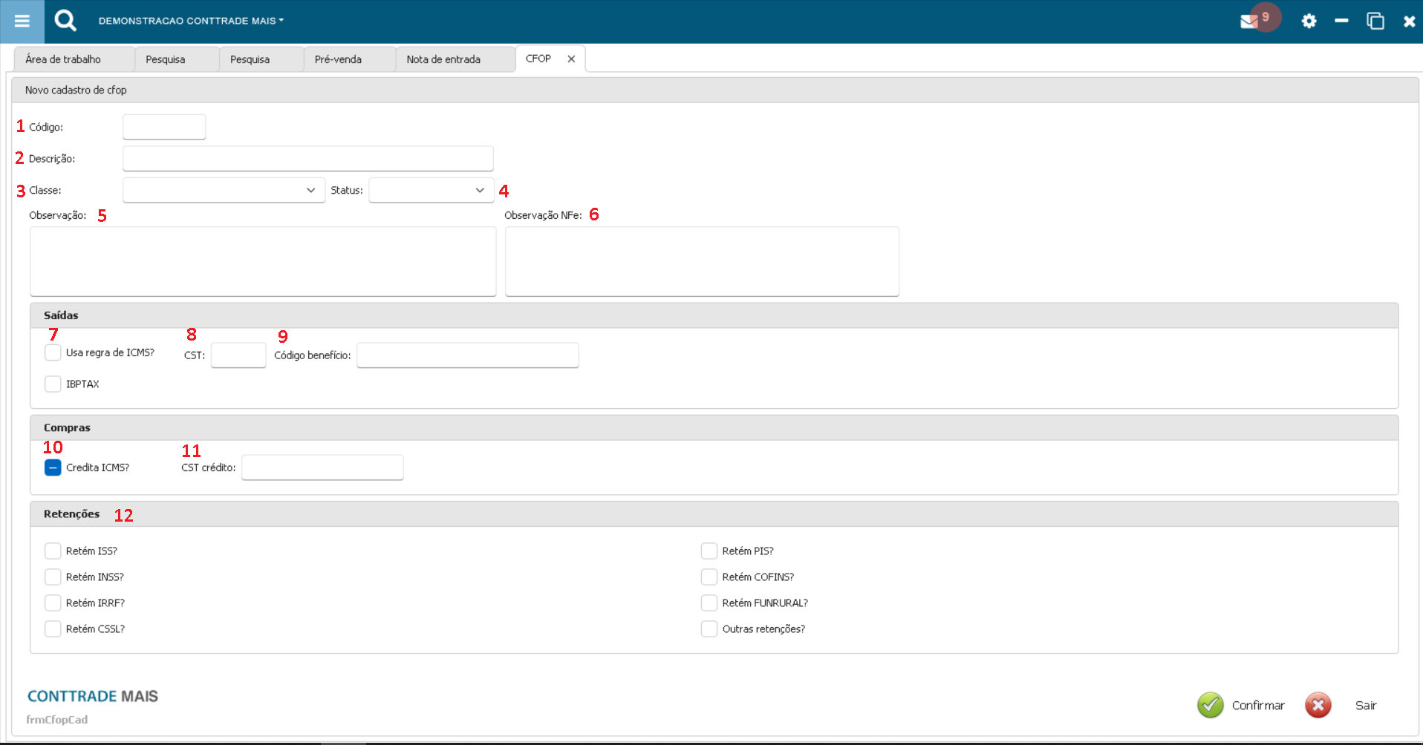Open settings gear icon
The image size is (1423, 745).
click(x=1309, y=21)
